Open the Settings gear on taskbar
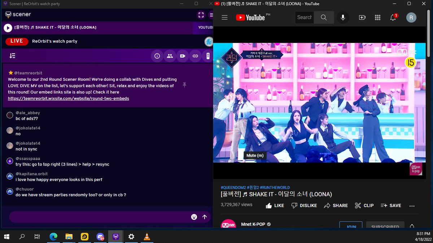Image resolution: width=433 pixels, height=243 pixels. pyautogui.click(x=131, y=237)
